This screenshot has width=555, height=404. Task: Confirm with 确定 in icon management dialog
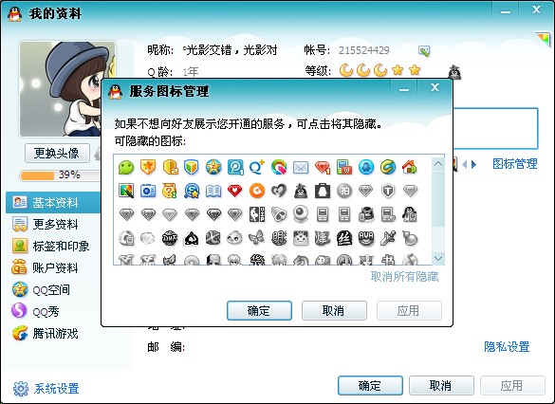(259, 311)
